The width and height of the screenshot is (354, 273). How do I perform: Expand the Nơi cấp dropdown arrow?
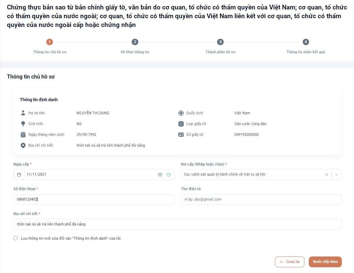(x=336, y=175)
